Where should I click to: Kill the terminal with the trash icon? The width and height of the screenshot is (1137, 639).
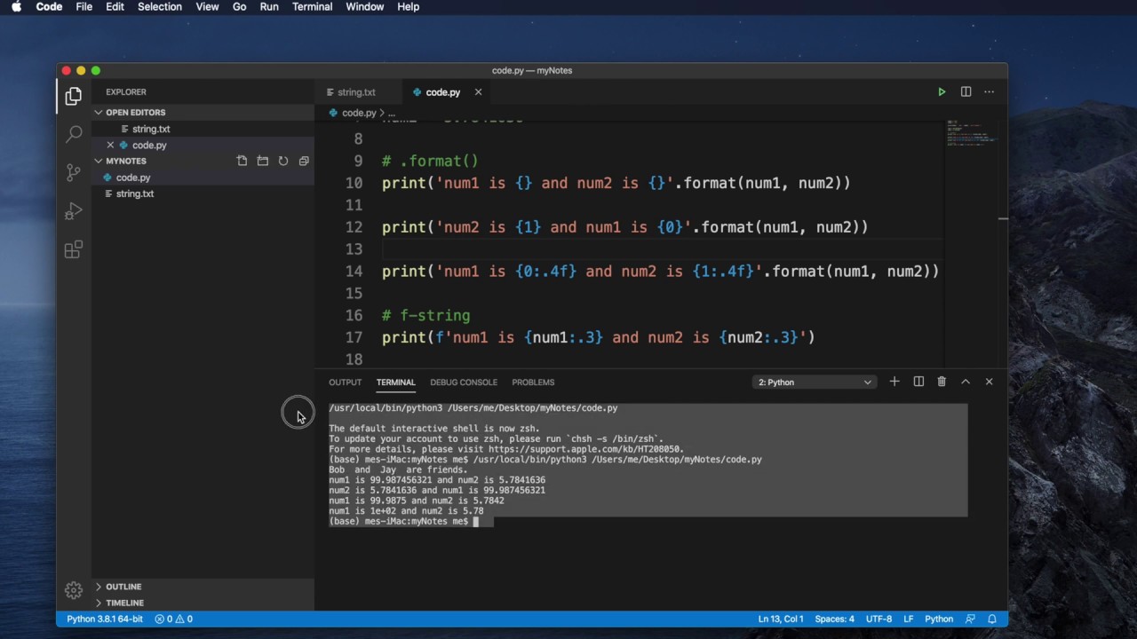[x=942, y=382]
